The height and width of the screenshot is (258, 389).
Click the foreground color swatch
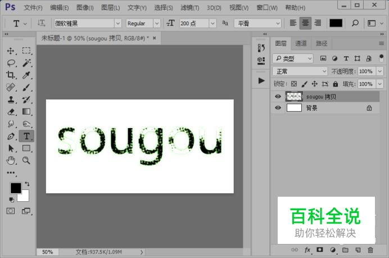[15, 188]
